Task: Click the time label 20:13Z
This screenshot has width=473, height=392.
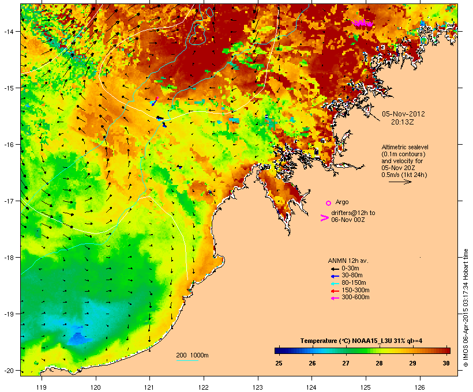Action: [x=403, y=122]
